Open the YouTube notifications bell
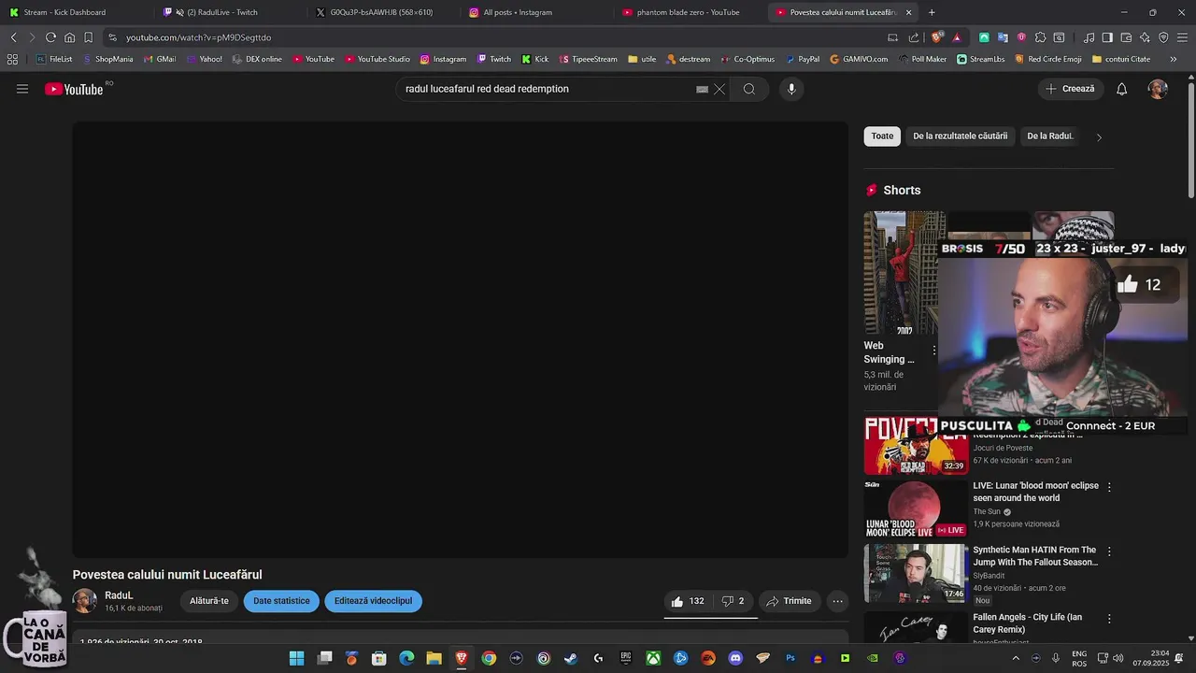The height and width of the screenshot is (673, 1196). pyautogui.click(x=1122, y=89)
